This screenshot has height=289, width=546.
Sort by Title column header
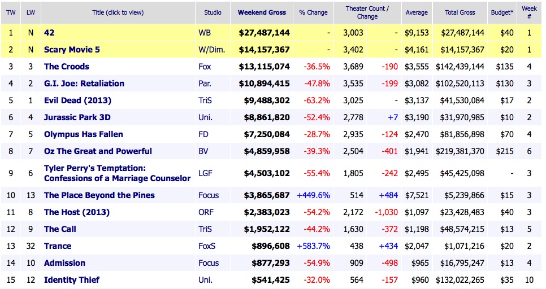click(117, 12)
